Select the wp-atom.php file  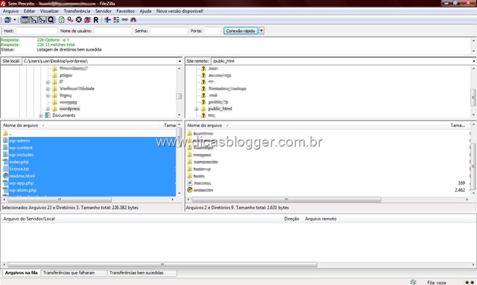pyautogui.click(x=23, y=190)
